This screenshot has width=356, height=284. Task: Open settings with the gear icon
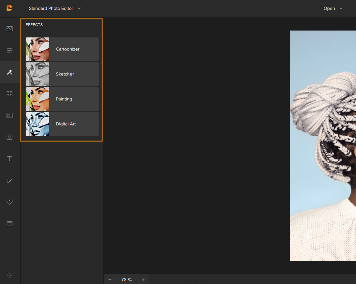point(10,275)
